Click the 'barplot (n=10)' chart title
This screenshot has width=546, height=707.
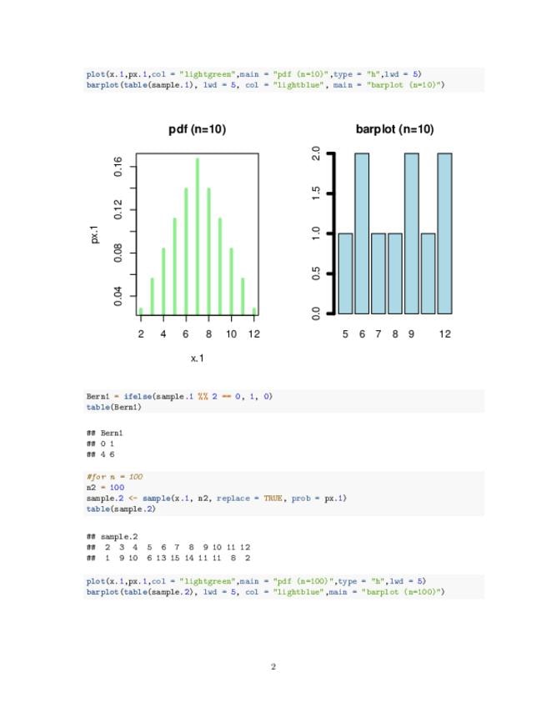pos(394,129)
